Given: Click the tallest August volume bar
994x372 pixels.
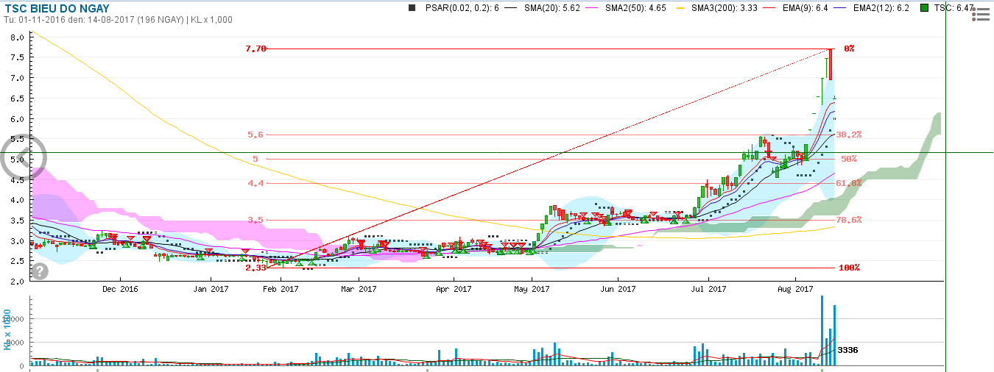Looking at the screenshot, I should tap(822, 330).
